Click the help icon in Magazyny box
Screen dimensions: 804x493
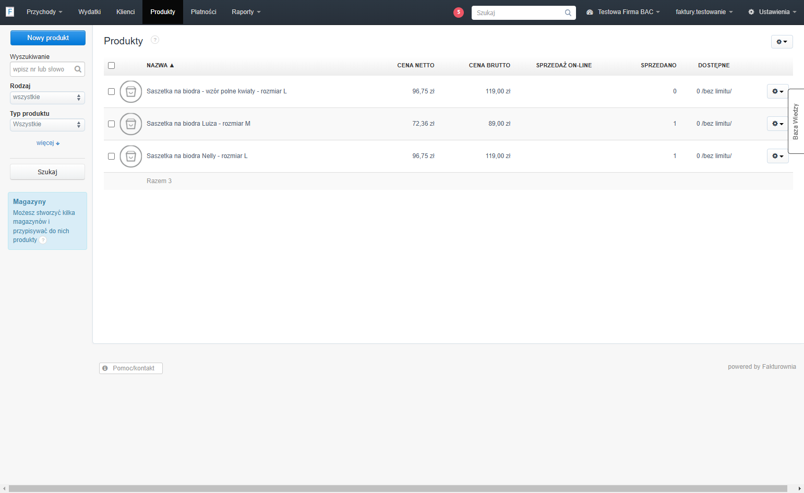coord(43,240)
